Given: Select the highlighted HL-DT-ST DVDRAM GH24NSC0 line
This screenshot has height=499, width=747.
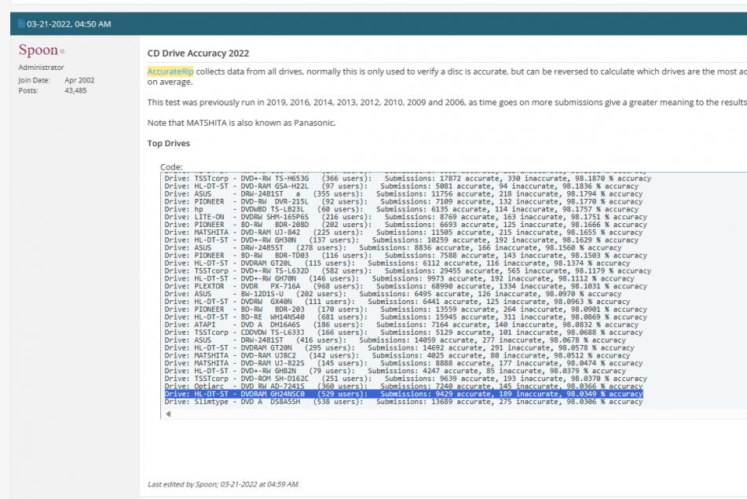Looking at the screenshot, I should tap(404, 394).
